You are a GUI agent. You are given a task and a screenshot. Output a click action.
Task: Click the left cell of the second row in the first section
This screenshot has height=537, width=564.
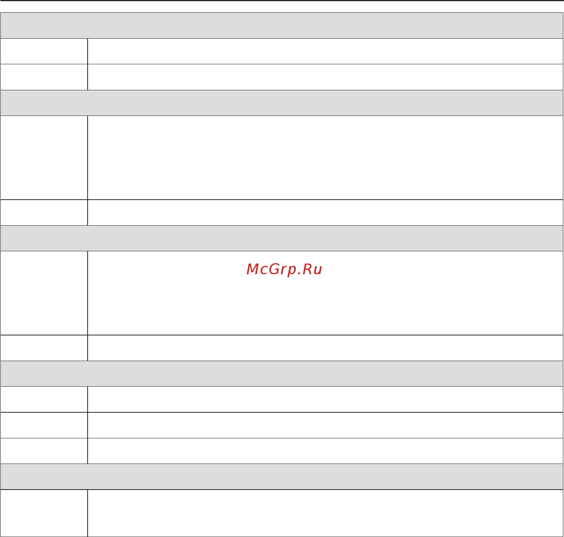(x=44, y=77)
